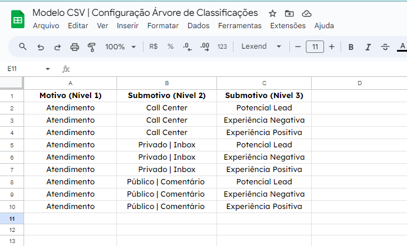407x246 pixels.
Task: Print the spreadsheet with the printer icon
Action: [x=75, y=47]
